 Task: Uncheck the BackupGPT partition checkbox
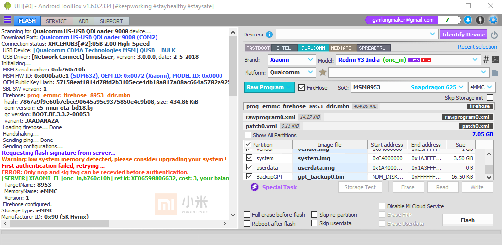pyautogui.click(x=249, y=176)
